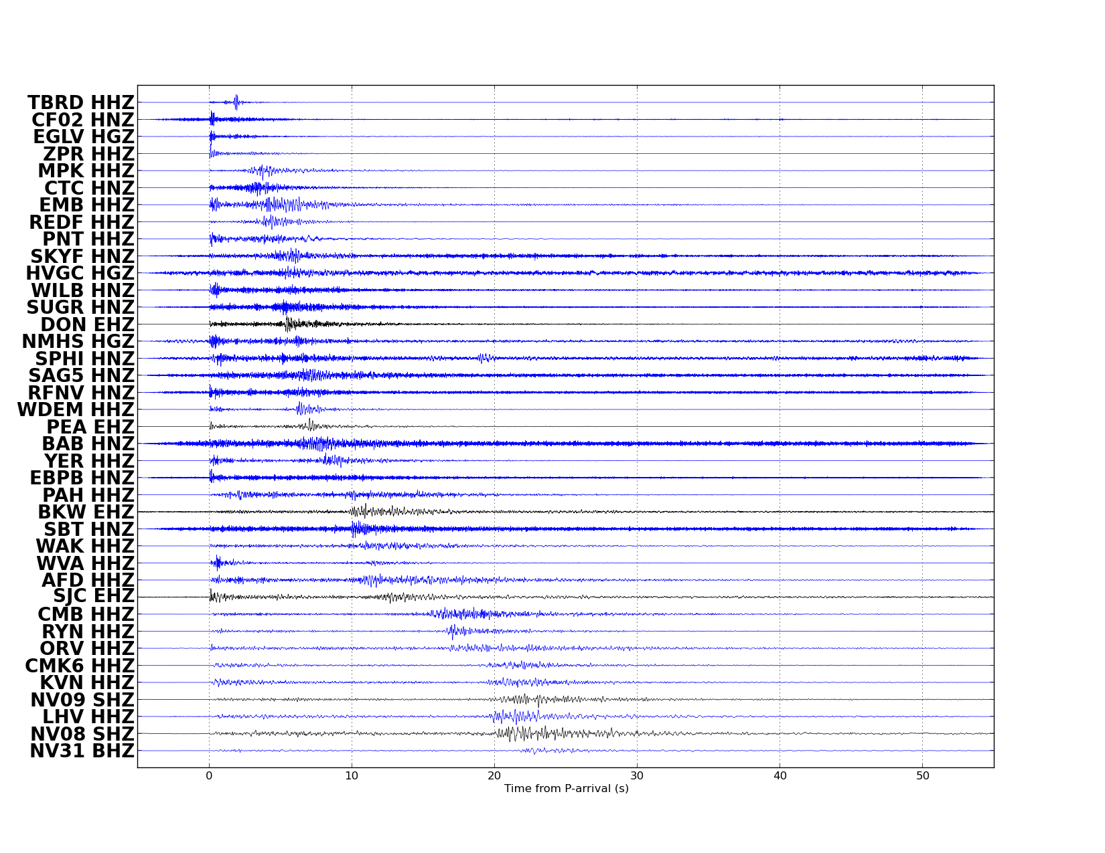
Task: Select the ZPR HHZ label
Action: (89, 155)
